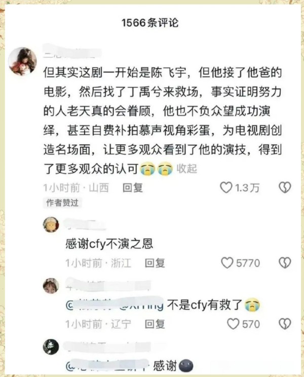Open avatar of the 辽宁 replier
The height and width of the screenshot is (377, 304).
pos(51,286)
